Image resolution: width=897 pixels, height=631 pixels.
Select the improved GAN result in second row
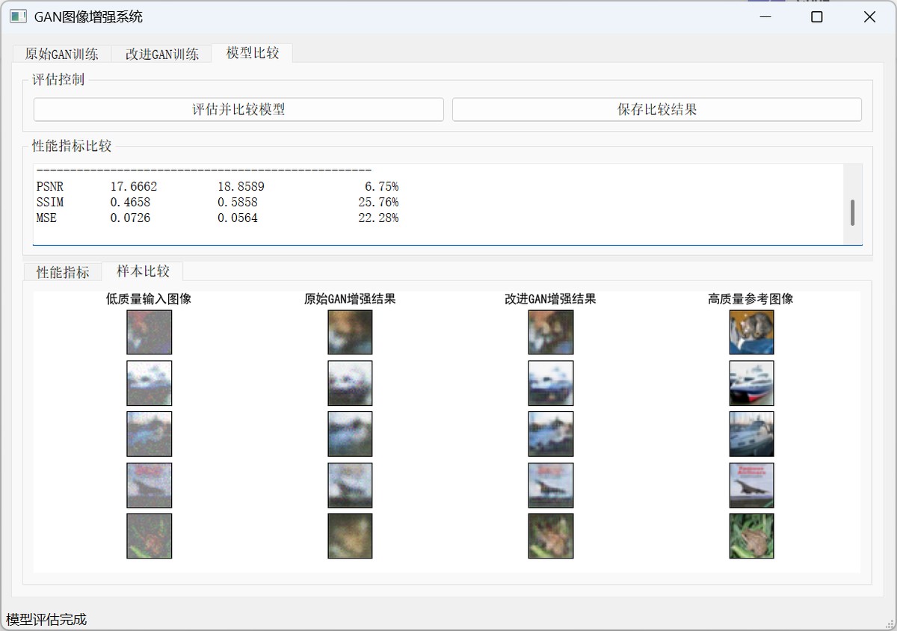click(x=550, y=383)
